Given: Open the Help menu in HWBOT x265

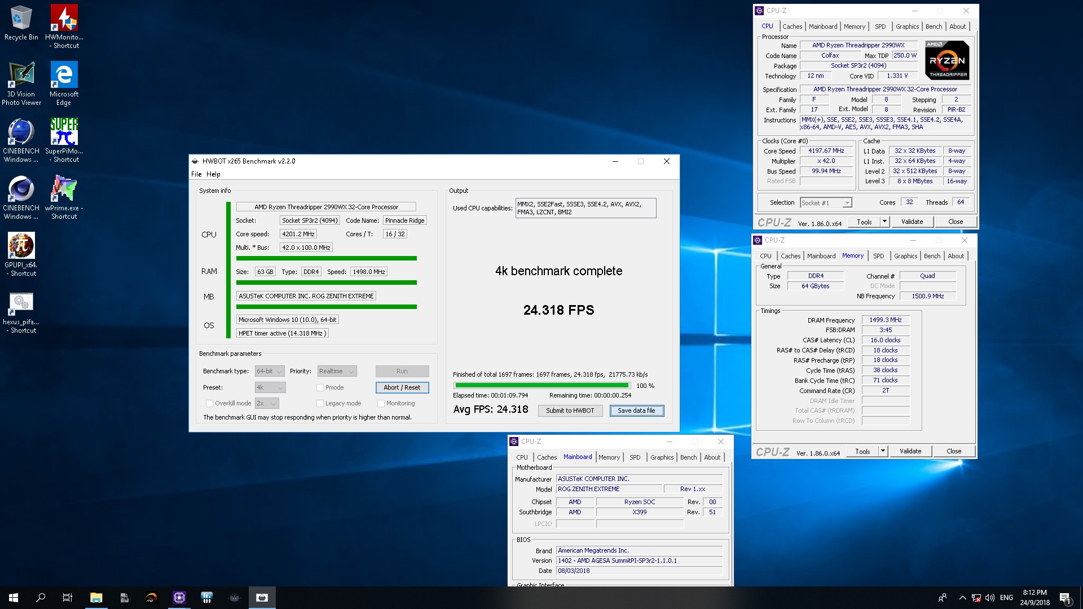Looking at the screenshot, I should (x=213, y=174).
